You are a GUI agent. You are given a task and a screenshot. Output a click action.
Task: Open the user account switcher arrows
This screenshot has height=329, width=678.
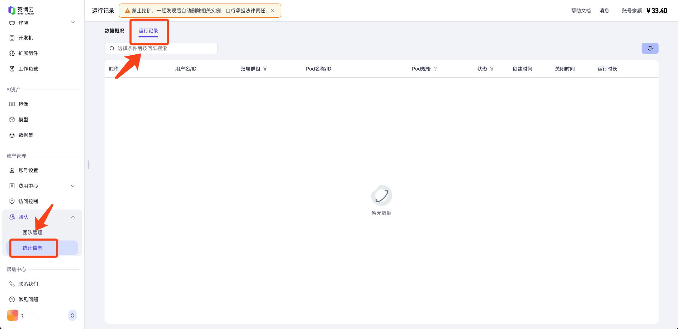click(x=72, y=315)
